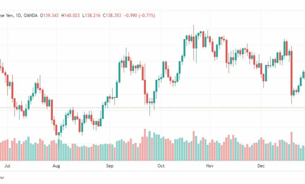This screenshot has width=305, height=184.
Task: Select the Sep marker on the date axis
Action: 109,166
